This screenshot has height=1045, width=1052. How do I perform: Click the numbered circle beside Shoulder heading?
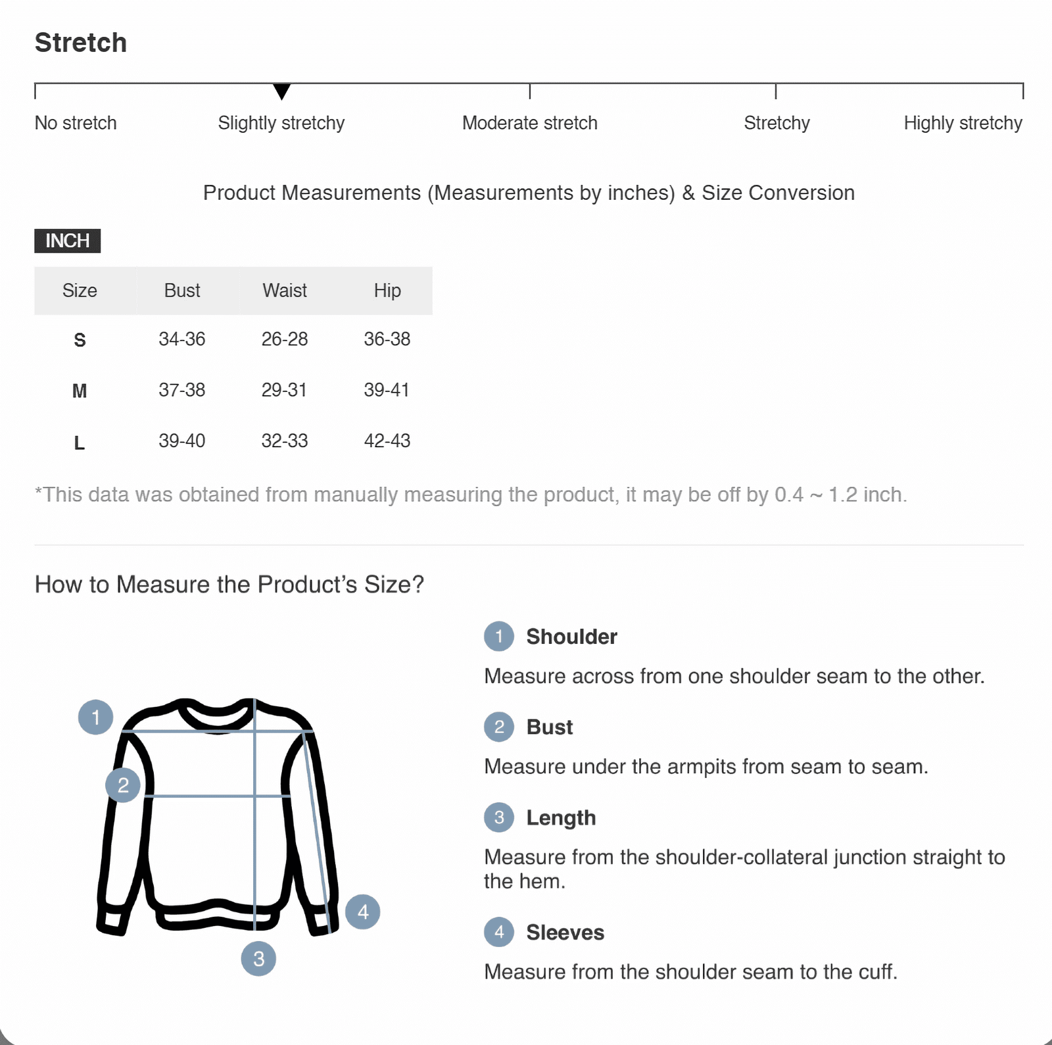[x=499, y=637]
